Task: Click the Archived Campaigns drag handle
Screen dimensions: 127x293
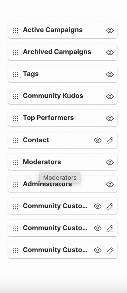Action: (15, 52)
